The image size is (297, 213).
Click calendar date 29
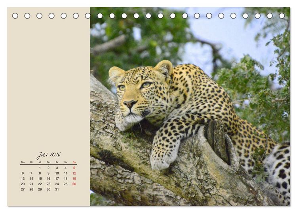point(40,189)
